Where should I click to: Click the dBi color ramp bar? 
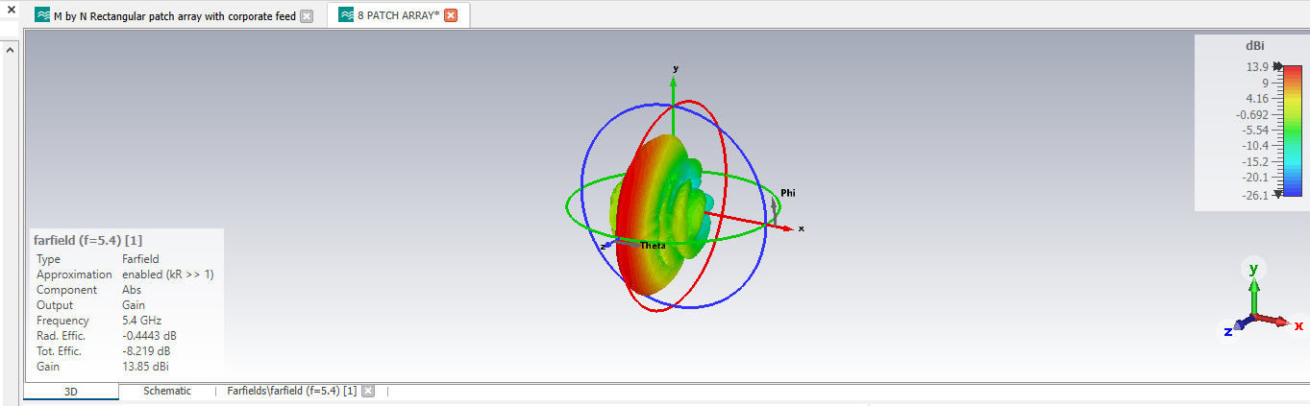pyautogui.click(x=1292, y=130)
